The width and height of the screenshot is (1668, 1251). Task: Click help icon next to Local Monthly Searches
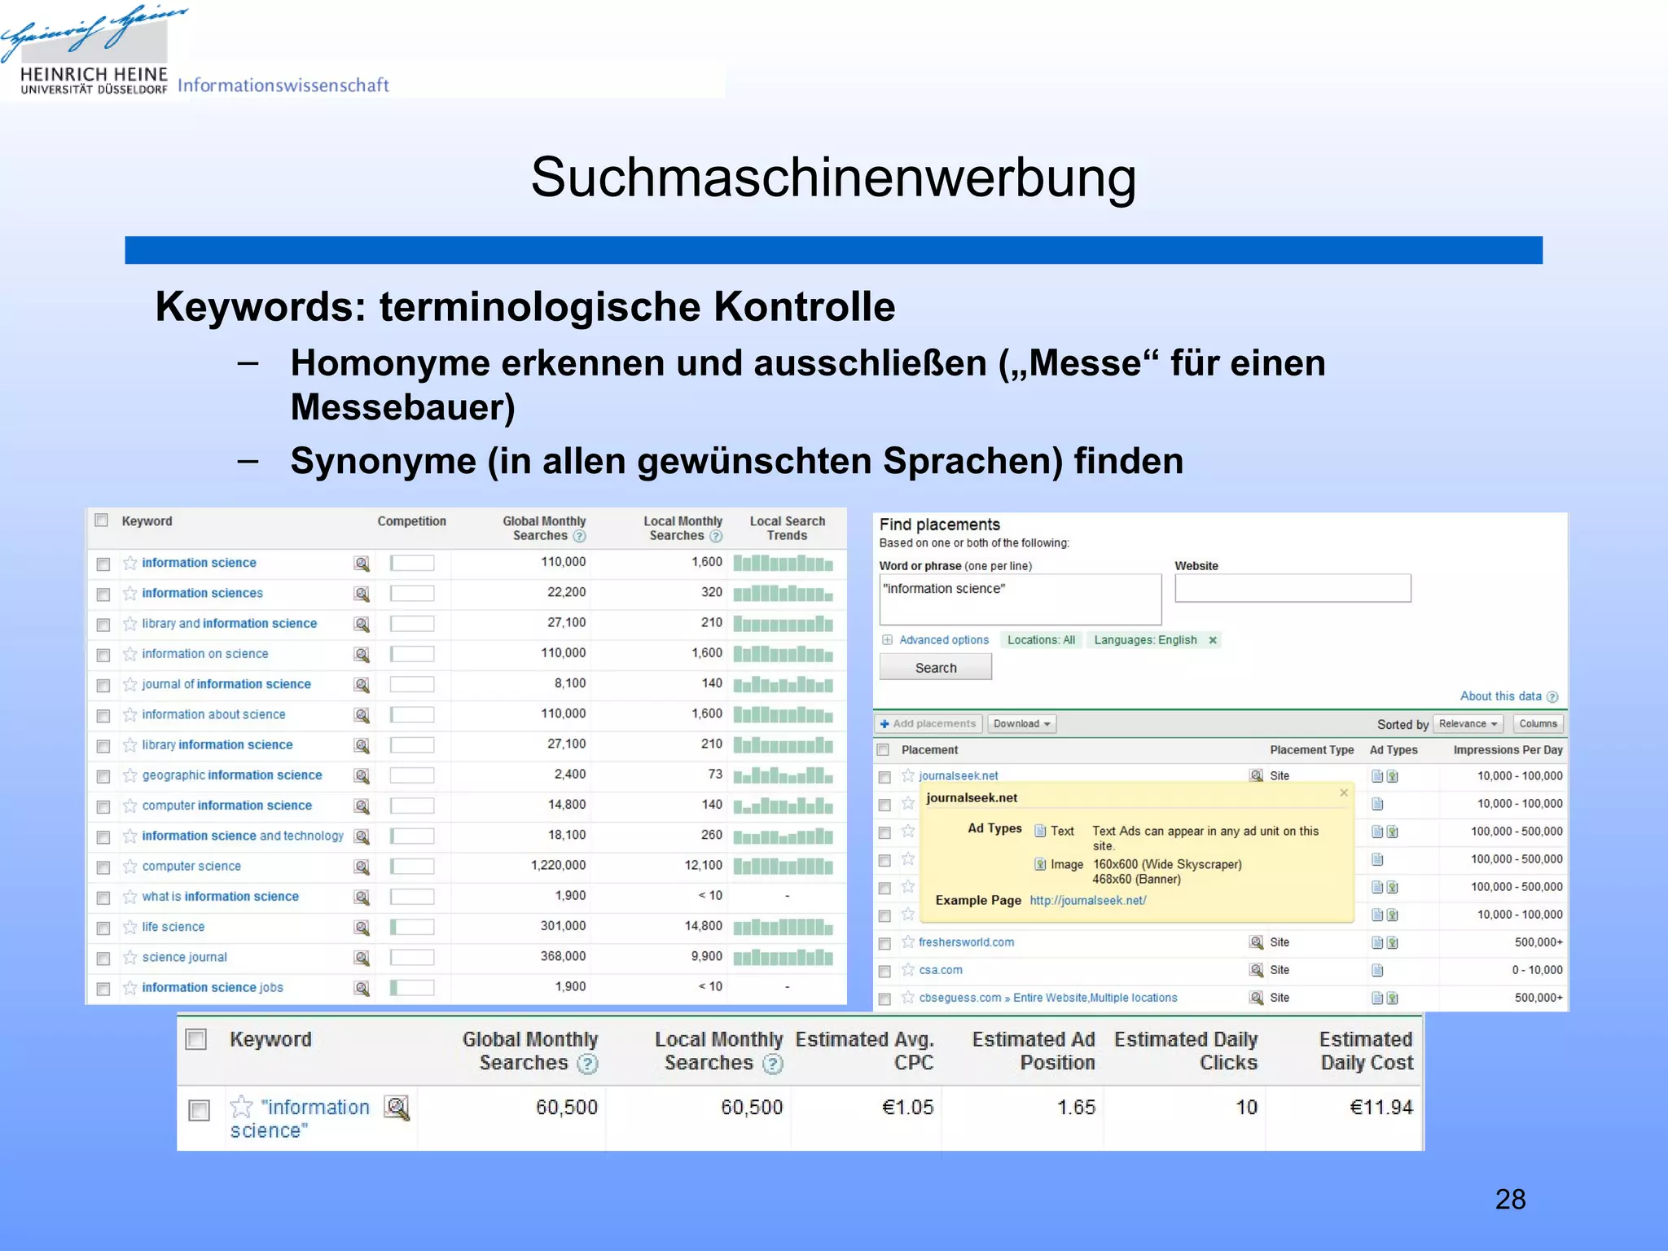pos(716,536)
